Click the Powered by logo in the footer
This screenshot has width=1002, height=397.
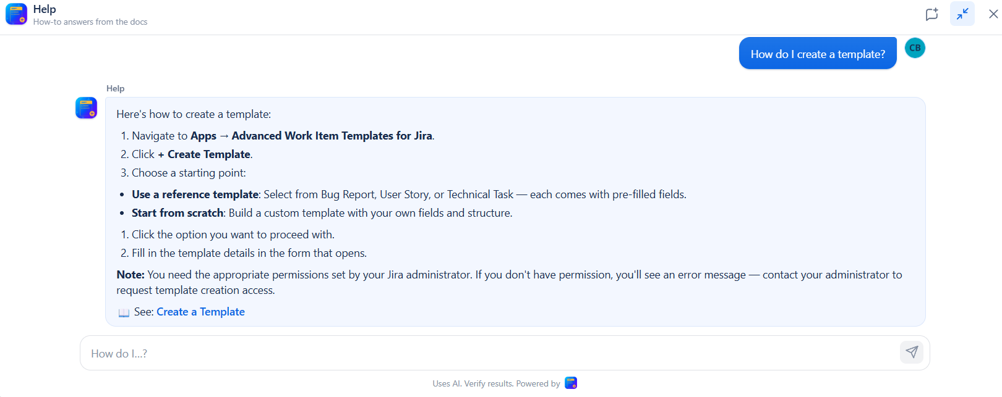point(571,383)
